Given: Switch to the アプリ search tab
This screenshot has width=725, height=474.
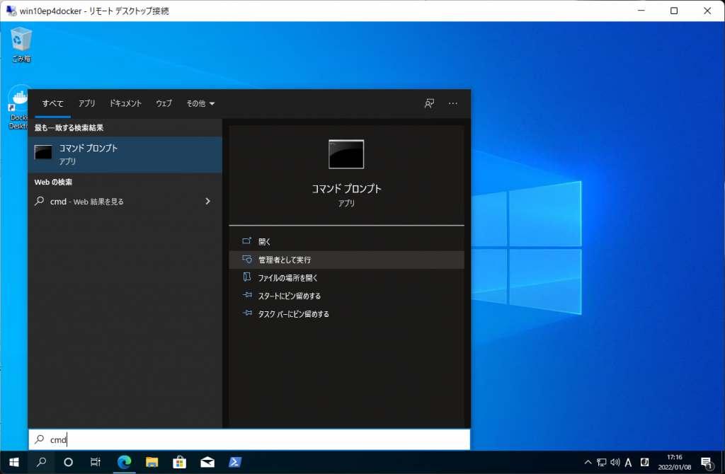Looking at the screenshot, I should point(86,103).
